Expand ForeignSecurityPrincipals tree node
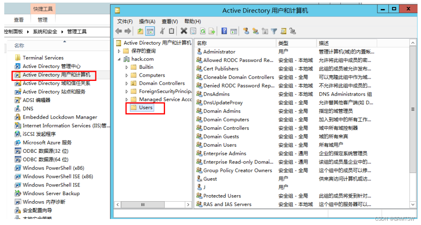 (x=127, y=91)
